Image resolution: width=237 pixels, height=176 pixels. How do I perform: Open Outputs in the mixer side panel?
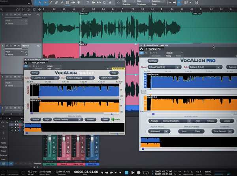pyautogui.click(x=4, y=147)
